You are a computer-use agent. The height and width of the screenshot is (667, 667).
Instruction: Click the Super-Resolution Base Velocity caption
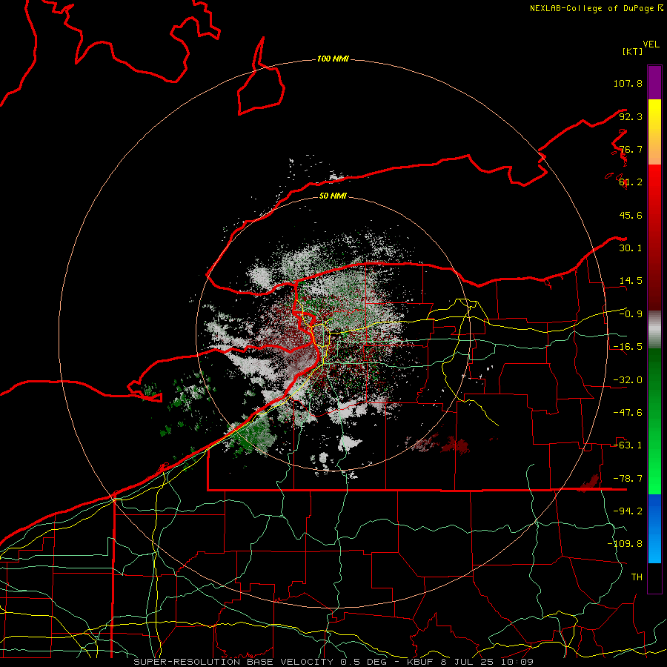[x=333, y=662]
